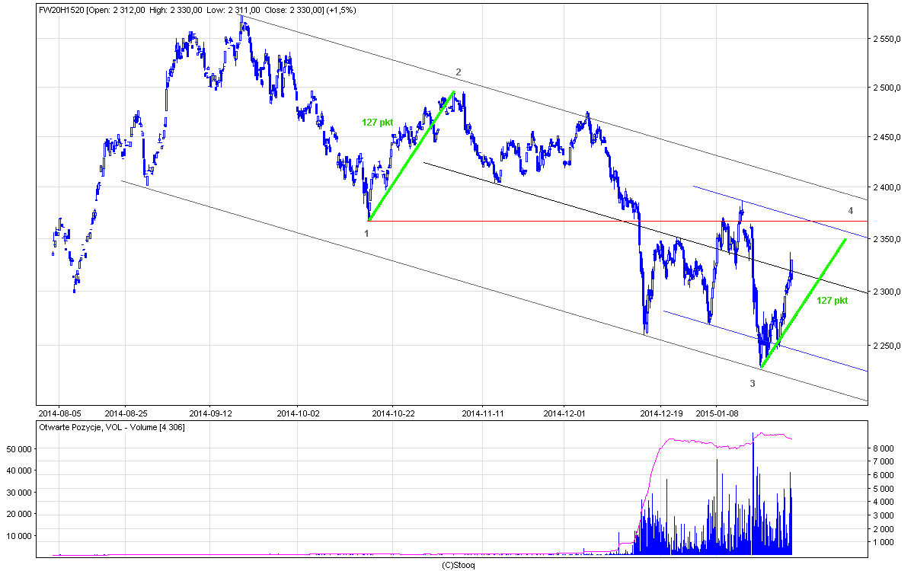Select the green trend line from wave 1 to 2

tap(411, 156)
